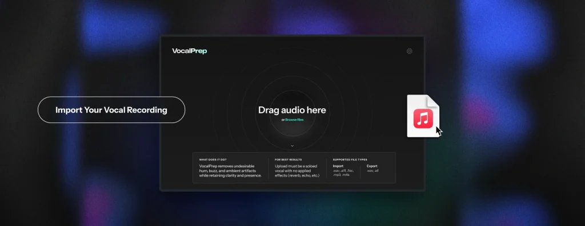This screenshot has width=585, height=226.
Task: Click the WHAT DOES IT DO? heading
Action: tap(213, 159)
